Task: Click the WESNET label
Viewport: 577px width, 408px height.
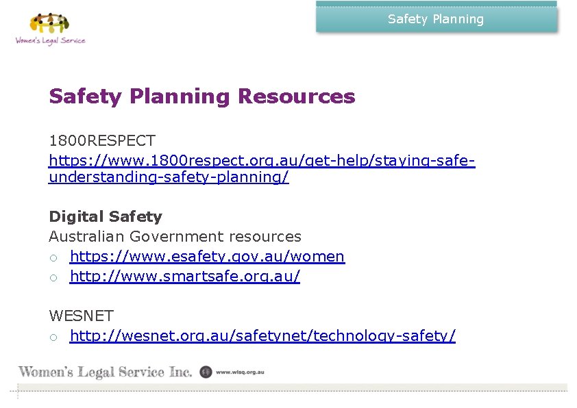Action: (81, 316)
